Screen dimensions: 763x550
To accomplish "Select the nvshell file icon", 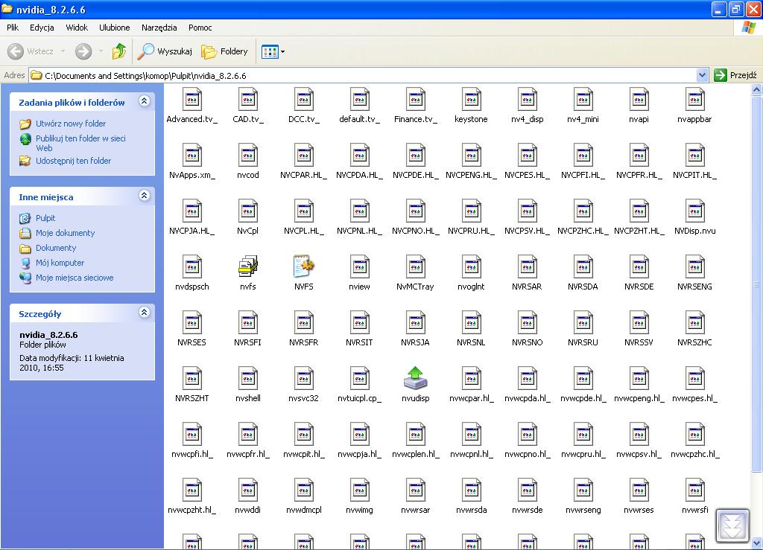I will 247,379.
